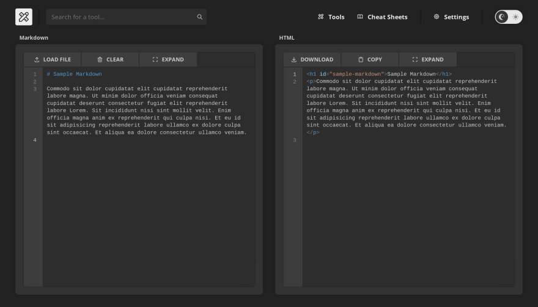538x307 pixels.
Task: Click COPY button in HTML panel
Action: (x=370, y=60)
